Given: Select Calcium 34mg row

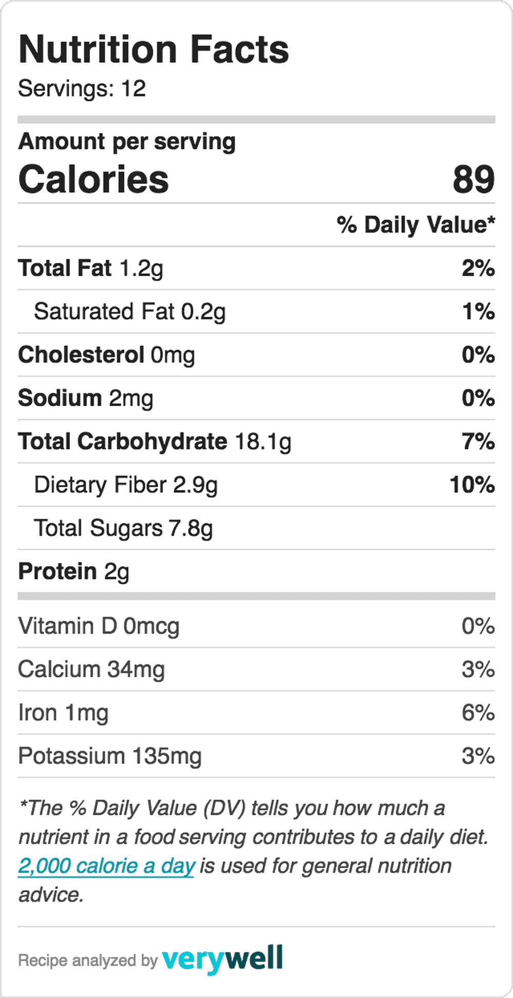Looking at the screenshot, I should click(256, 669).
